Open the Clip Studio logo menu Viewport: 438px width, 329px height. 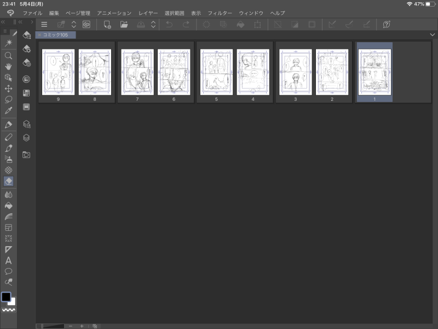(10, 13)
